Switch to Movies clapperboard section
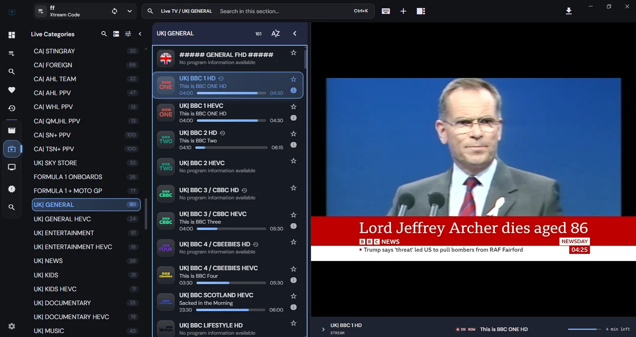636x337 pixels. (11, 130)
